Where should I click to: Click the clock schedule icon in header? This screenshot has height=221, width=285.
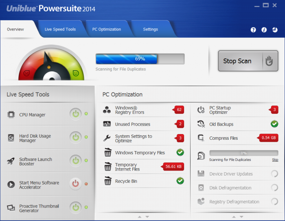[x=275, y=30]
